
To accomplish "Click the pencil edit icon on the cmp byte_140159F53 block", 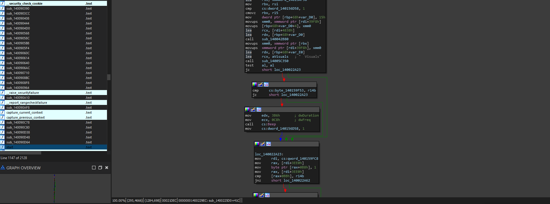I will (260, 85).
